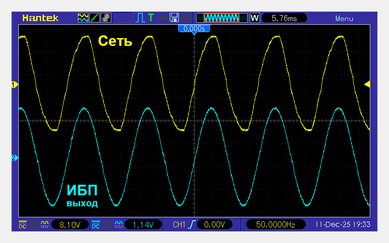Click the key lock icon
Screen dimensions: 389x243
pos(163,18)
